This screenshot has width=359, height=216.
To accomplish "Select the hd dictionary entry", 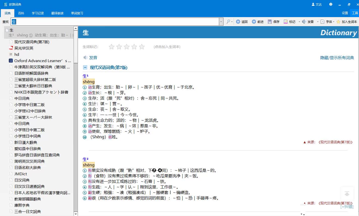I will 17,54.
